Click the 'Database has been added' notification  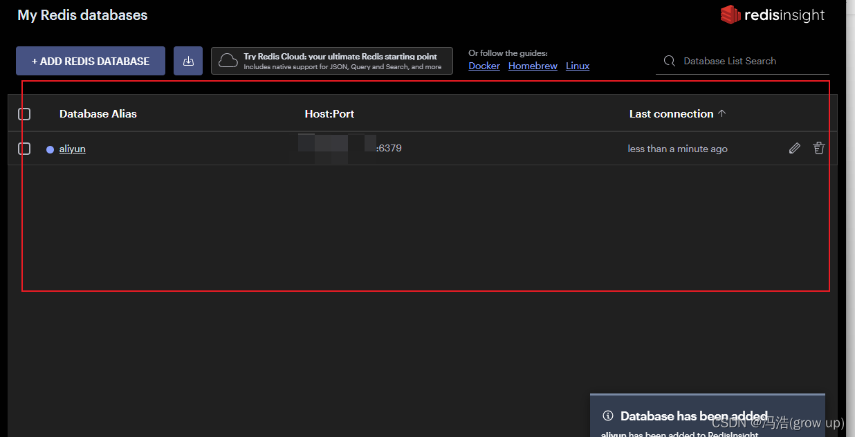(x=708, y=416)
